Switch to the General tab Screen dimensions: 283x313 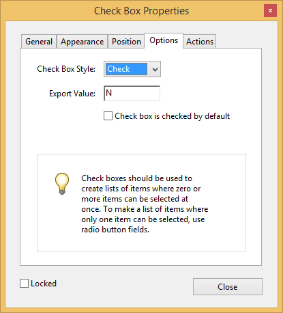click(x=39, y=42)
